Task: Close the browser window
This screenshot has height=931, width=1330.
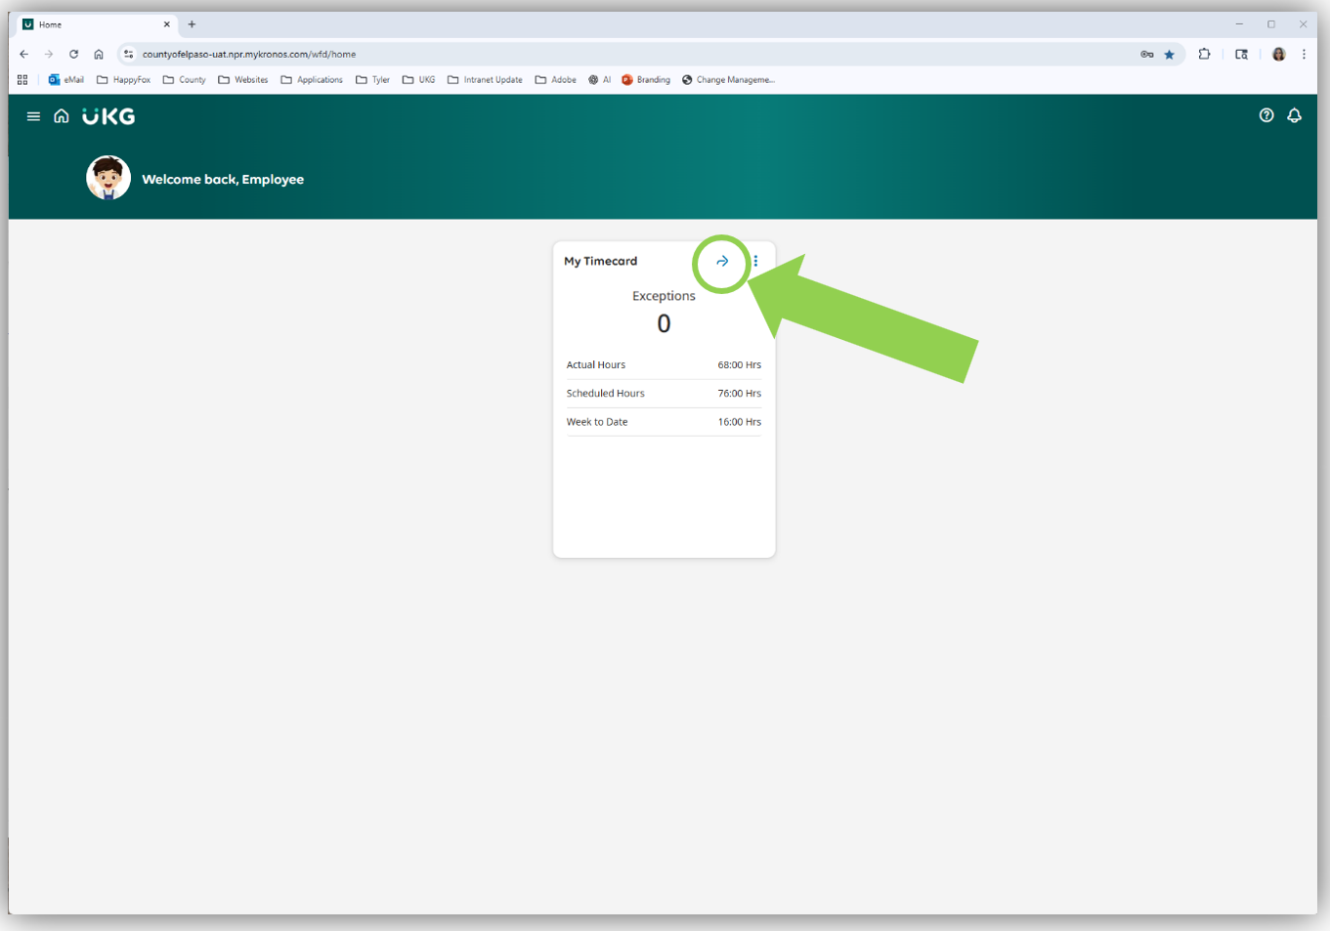Action: coord(1303,24)
